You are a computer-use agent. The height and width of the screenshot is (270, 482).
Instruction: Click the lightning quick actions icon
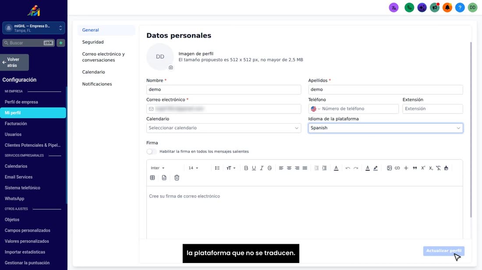[x=61, y=43]
